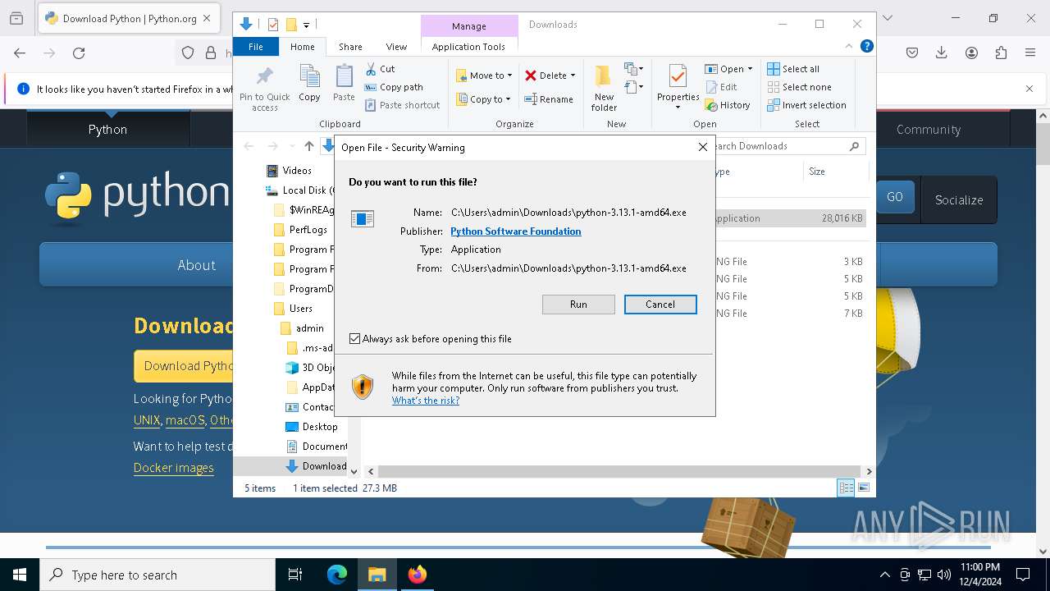Click Properties icon in Quick Access Toolbar
Screen dimensions: 1050x591
[273, 25]
